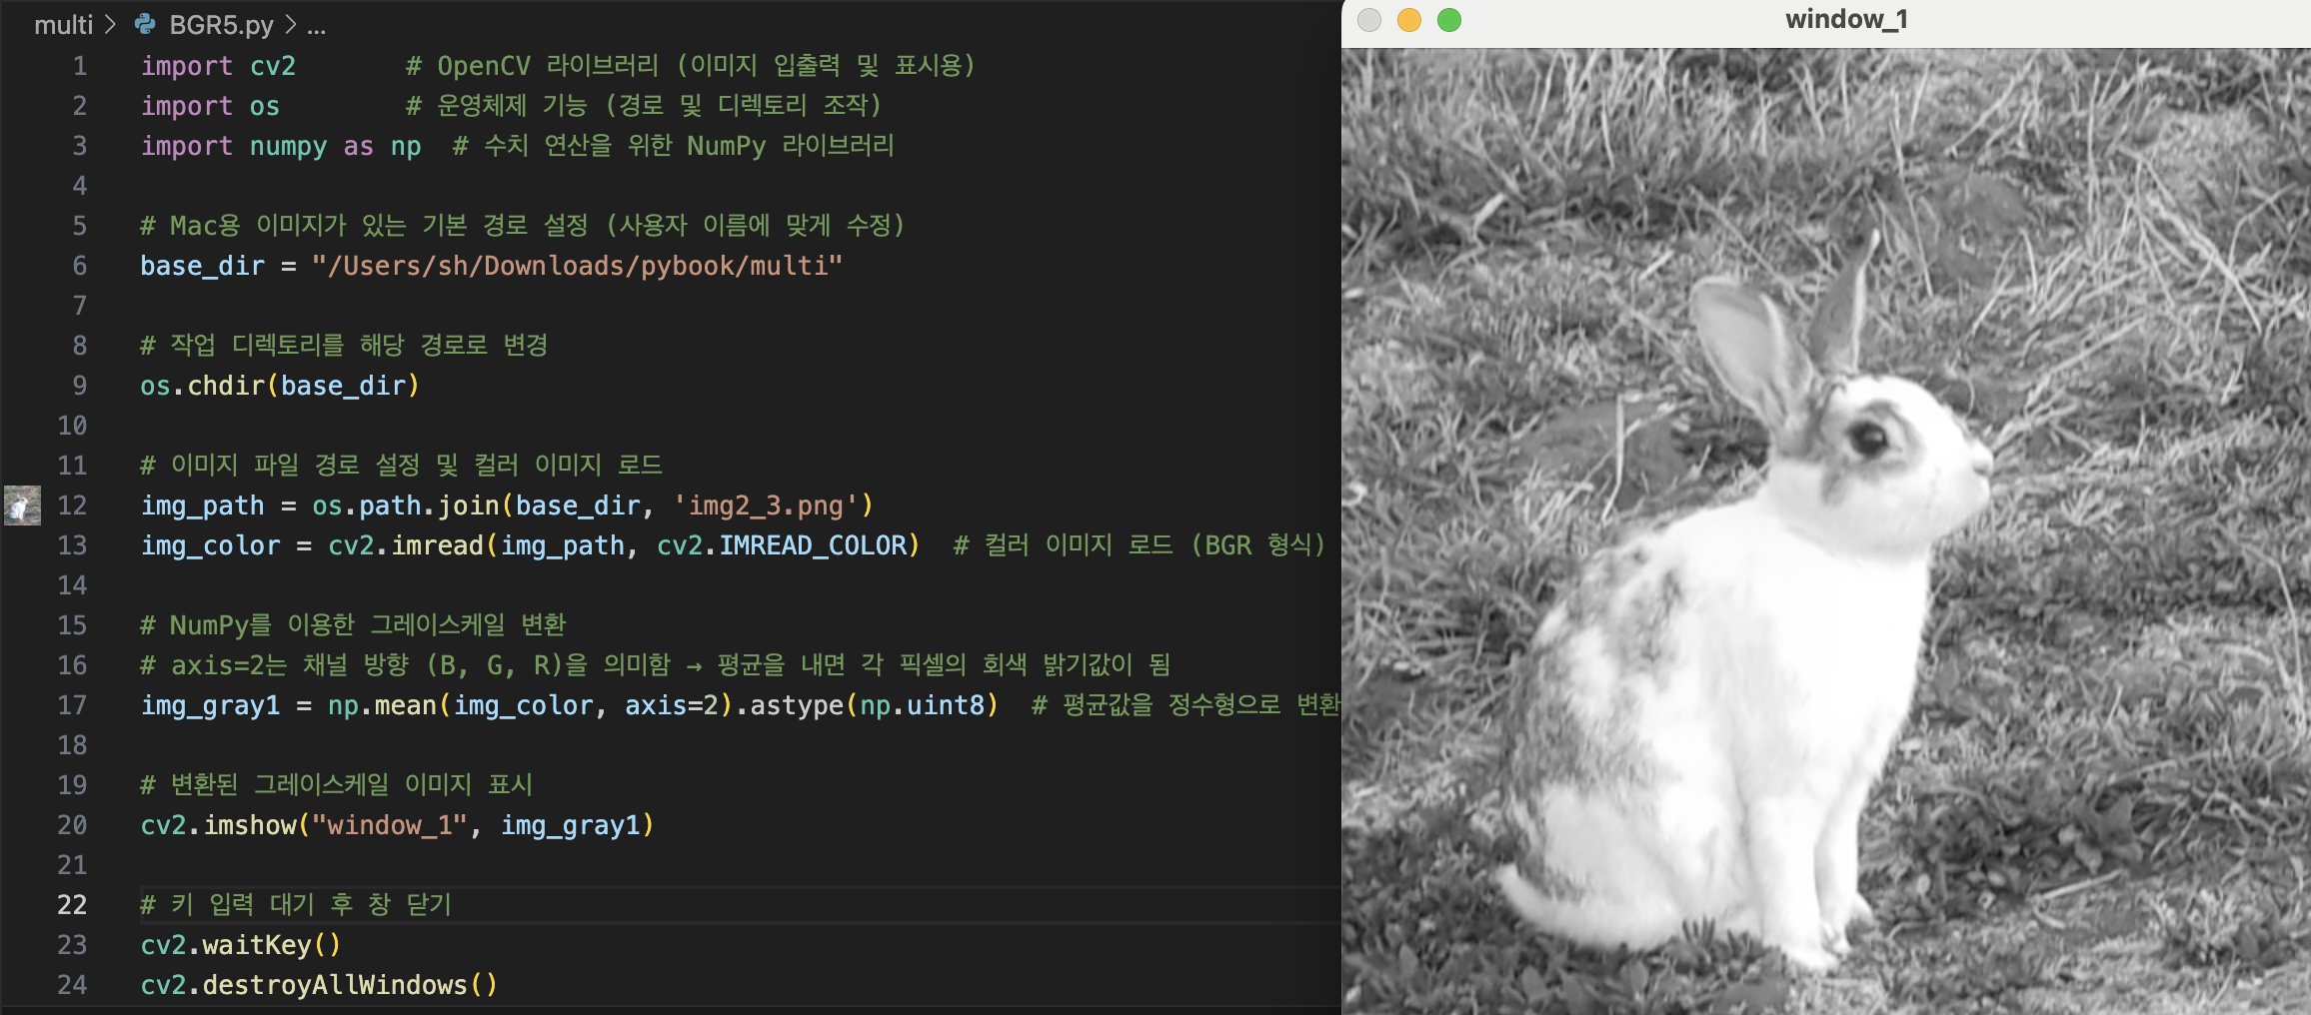This screenshot has height=1015, width=2311.
Task: Click the 'axis=2' argument on line 17
Action: point(672,705)
